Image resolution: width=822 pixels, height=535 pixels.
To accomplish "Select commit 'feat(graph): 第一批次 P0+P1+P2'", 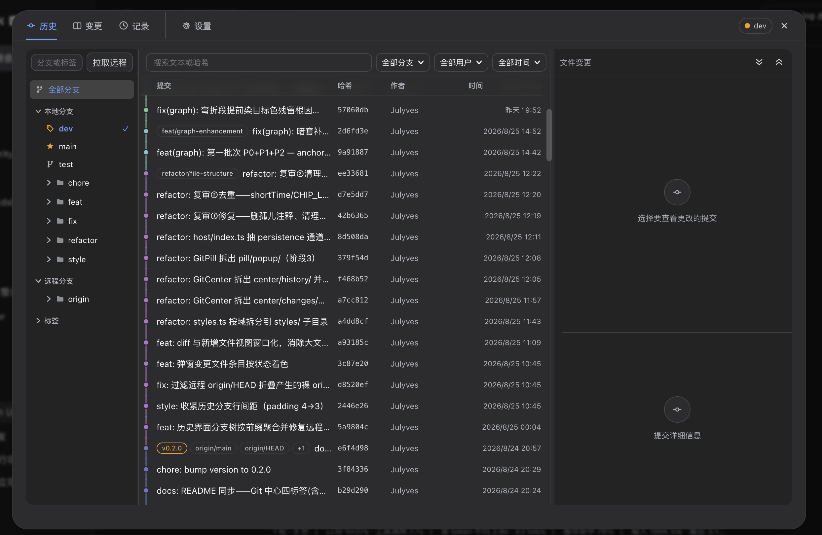I will pyautogui.click(x=243, y=152).
